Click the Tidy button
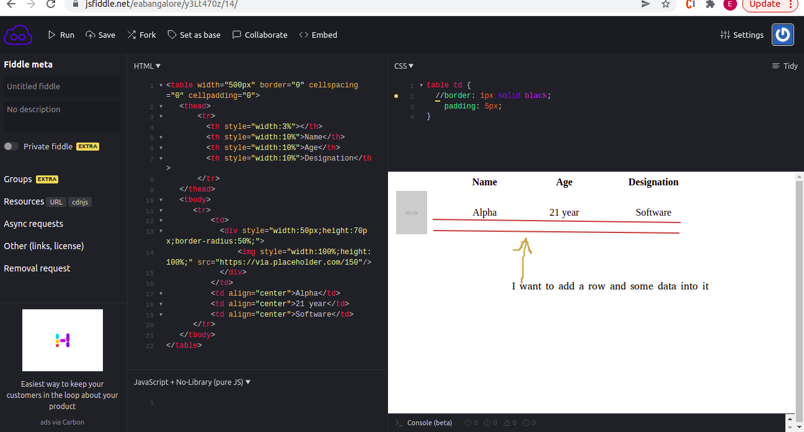 [x=785, y=66]
